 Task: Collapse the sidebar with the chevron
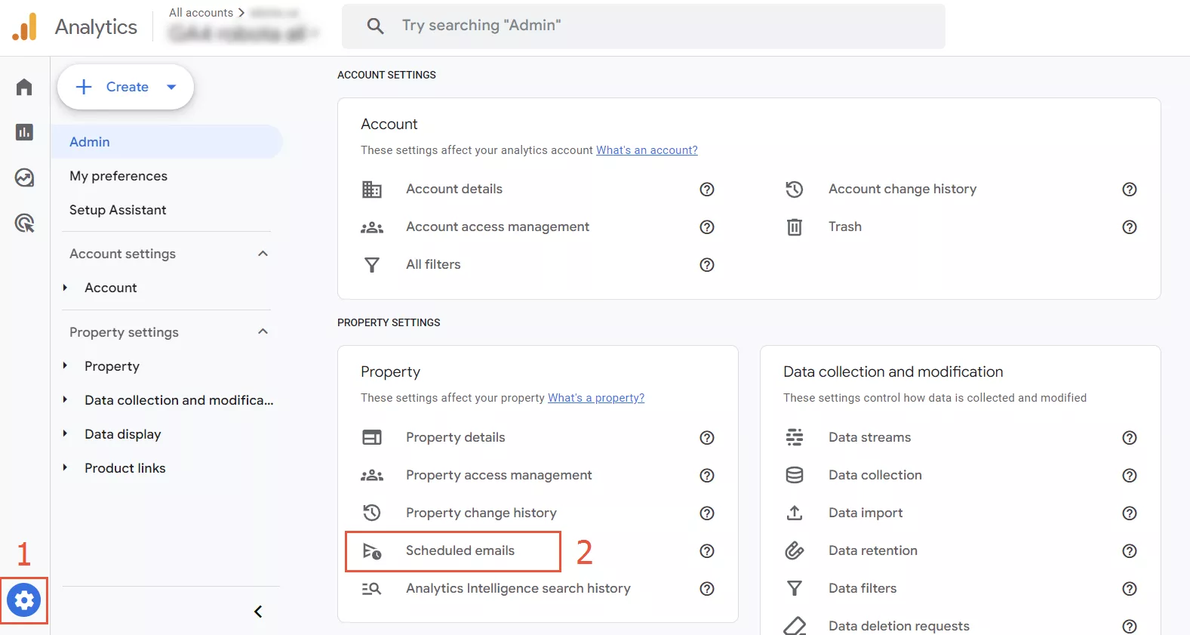point(258,612)
